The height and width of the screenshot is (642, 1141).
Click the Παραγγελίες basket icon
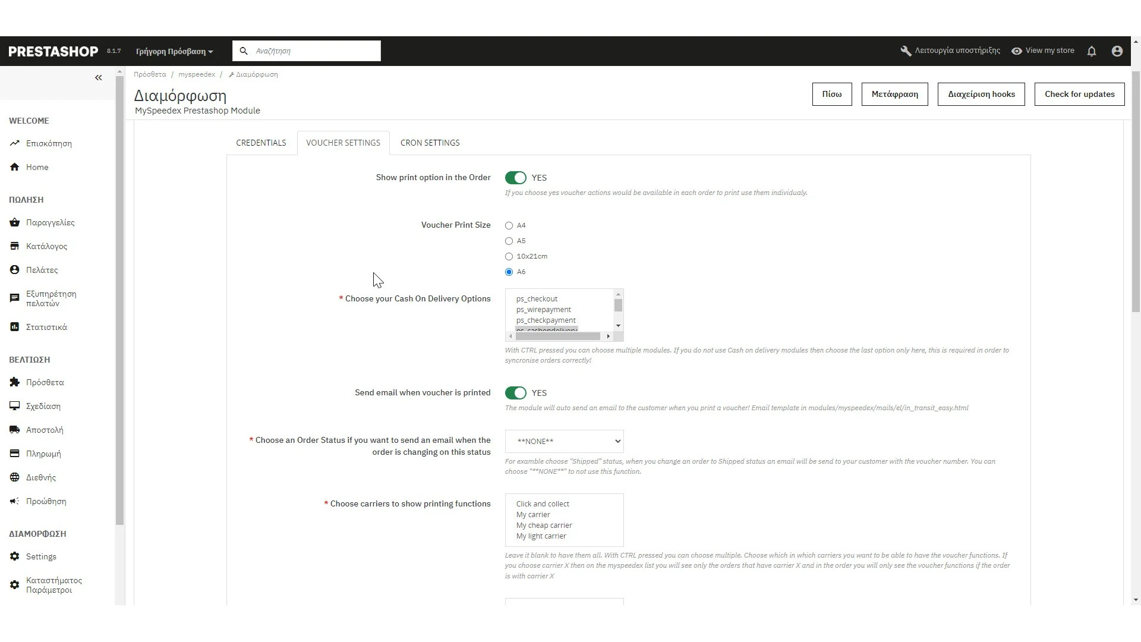point(15,222)
